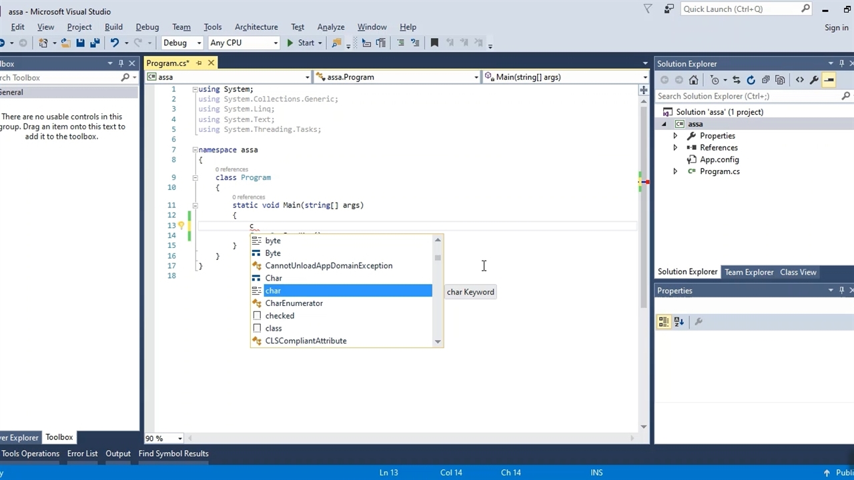Expand the References node in Solution Explorer
854x480 pixels.
tap(675, 148)
